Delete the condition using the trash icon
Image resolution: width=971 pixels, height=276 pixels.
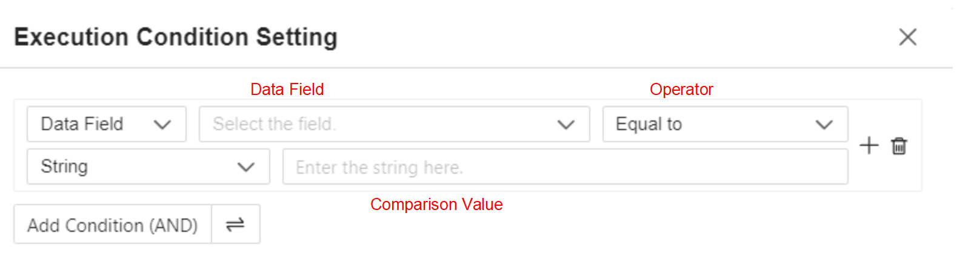pos(899,146)
